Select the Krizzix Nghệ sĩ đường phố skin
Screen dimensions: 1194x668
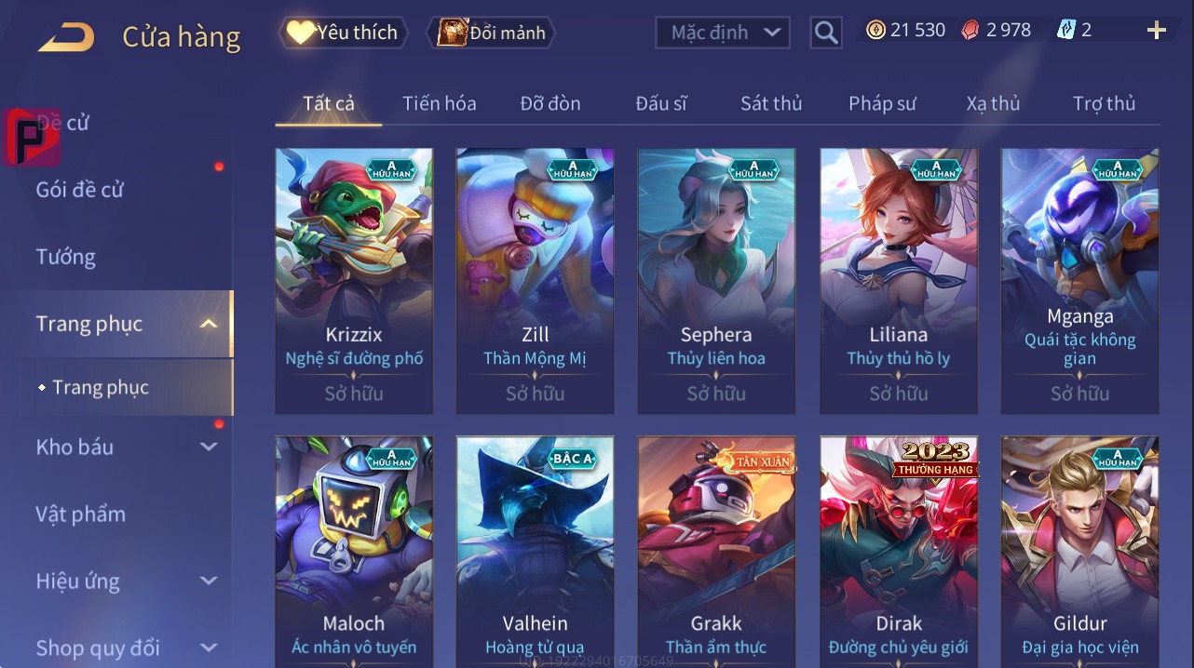point(354,281)
